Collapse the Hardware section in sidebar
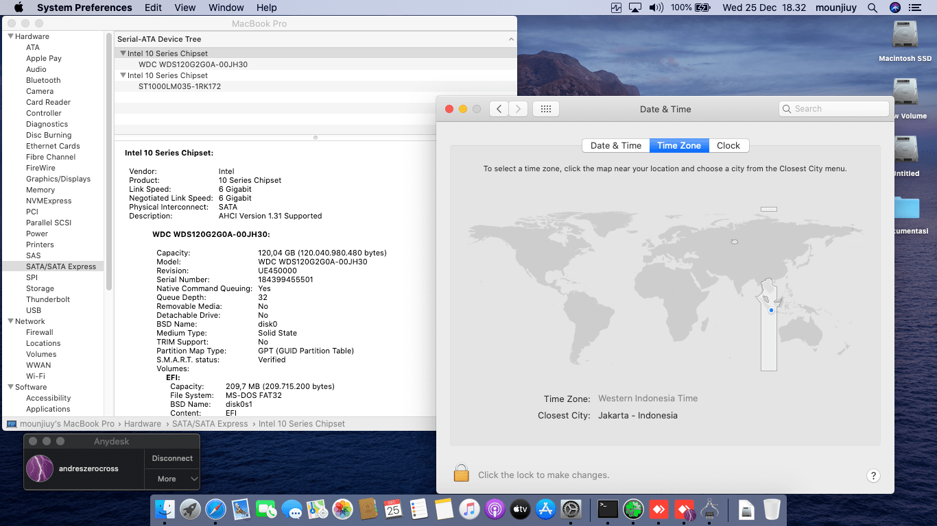This screenshot has width=937, height=526. pos(10,36)
